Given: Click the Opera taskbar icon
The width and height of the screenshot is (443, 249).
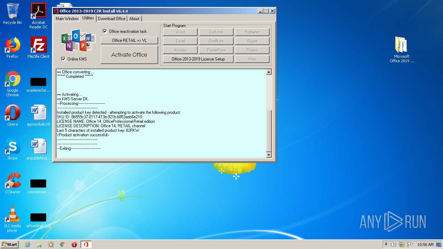Looking at the screenshot, I should tap(74, 245).
